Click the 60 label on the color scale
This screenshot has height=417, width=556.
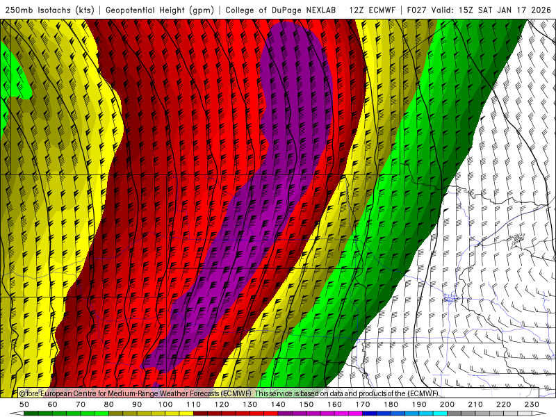(x=53, y=404)
